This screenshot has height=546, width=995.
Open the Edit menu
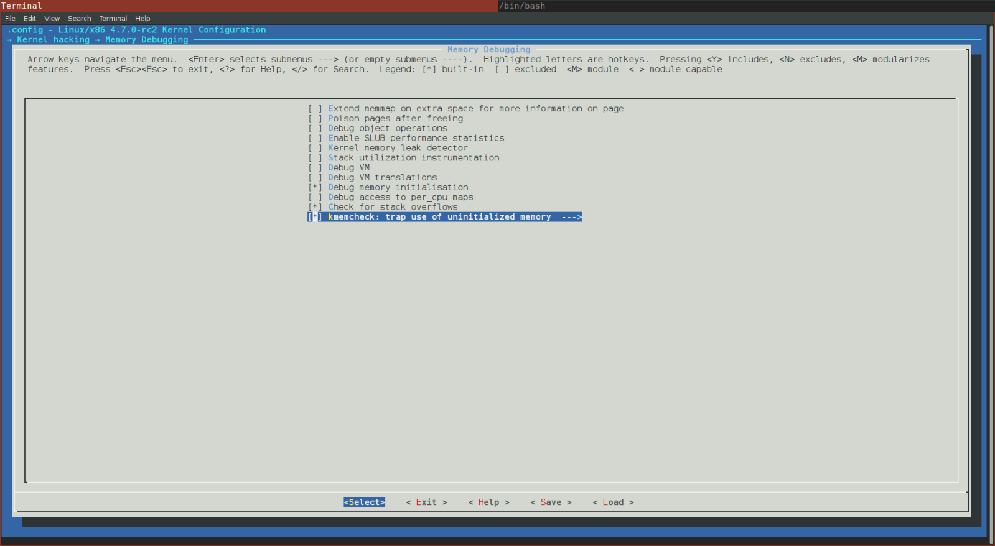(x=30, y=19)
